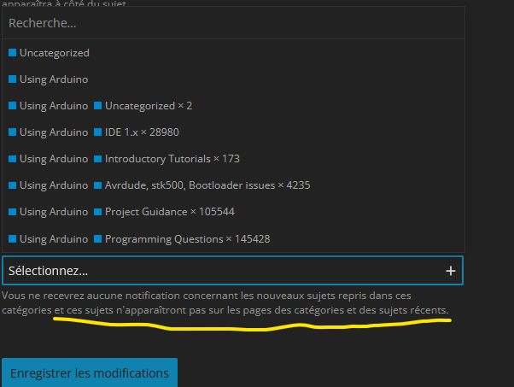The height and width of the screenshot is (387, 514).
Task: Choose Using Arduino Uncategorized × 2 option
Action: [233, 106]
